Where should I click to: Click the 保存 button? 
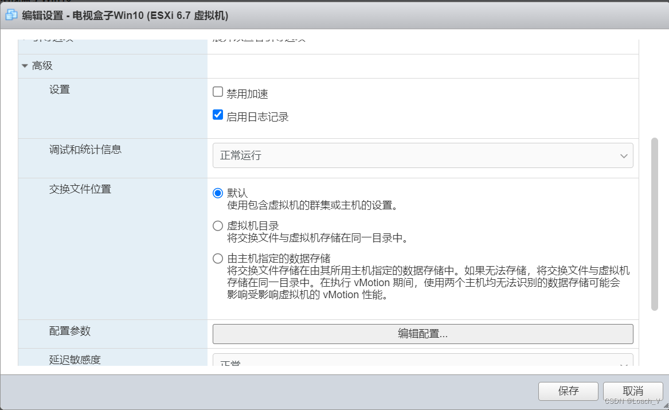click(568, 391)
